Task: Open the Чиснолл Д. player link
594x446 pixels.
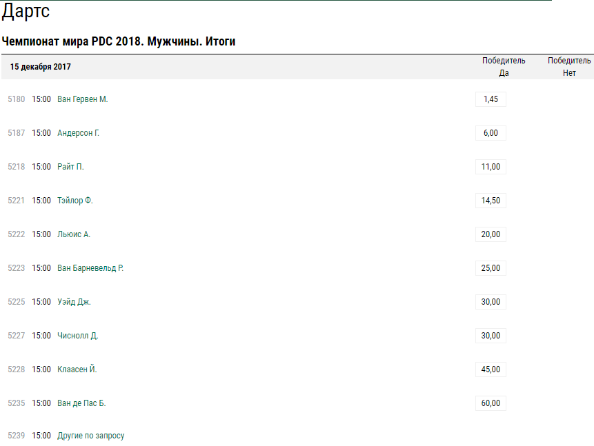Action: coord(78,336)
